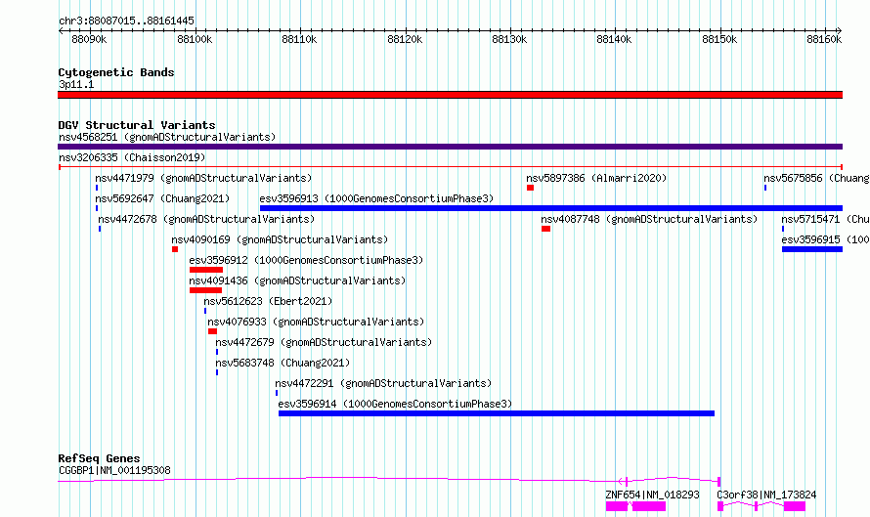Click the red nsv4090169 feature box
The width and height of the screenshot is (870, 517).
coord(175,249)
